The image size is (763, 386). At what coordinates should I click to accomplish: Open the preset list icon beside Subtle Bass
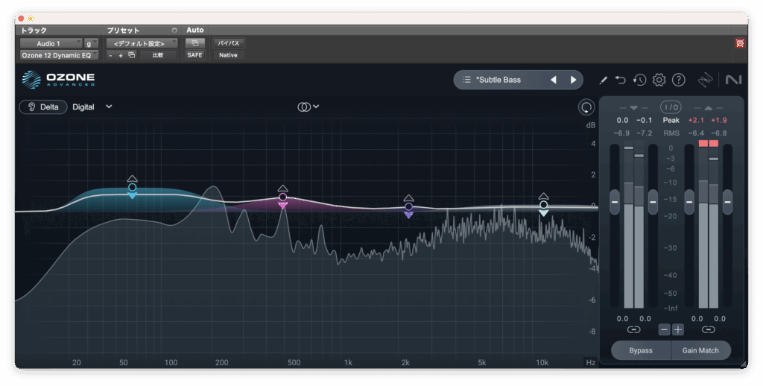click(466, 80)
